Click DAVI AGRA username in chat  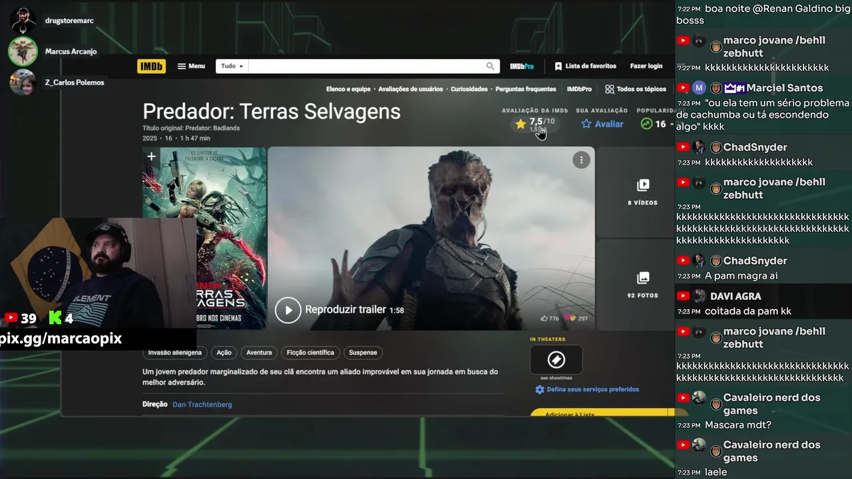[x=736, y=296]
